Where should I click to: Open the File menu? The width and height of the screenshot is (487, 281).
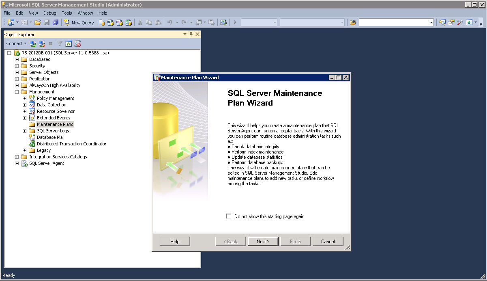[7, 13]
